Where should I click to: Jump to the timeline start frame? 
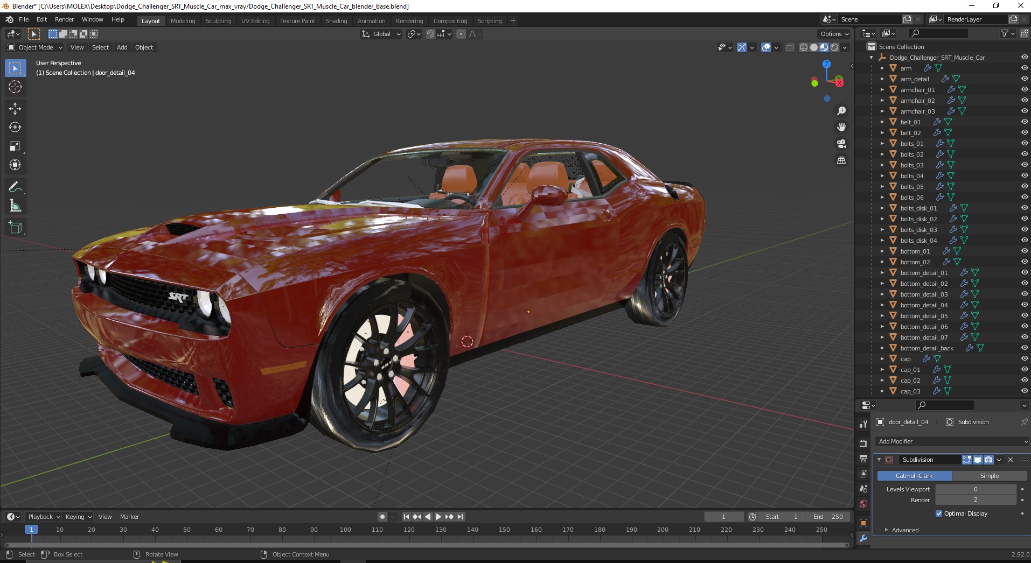(407, 517)
